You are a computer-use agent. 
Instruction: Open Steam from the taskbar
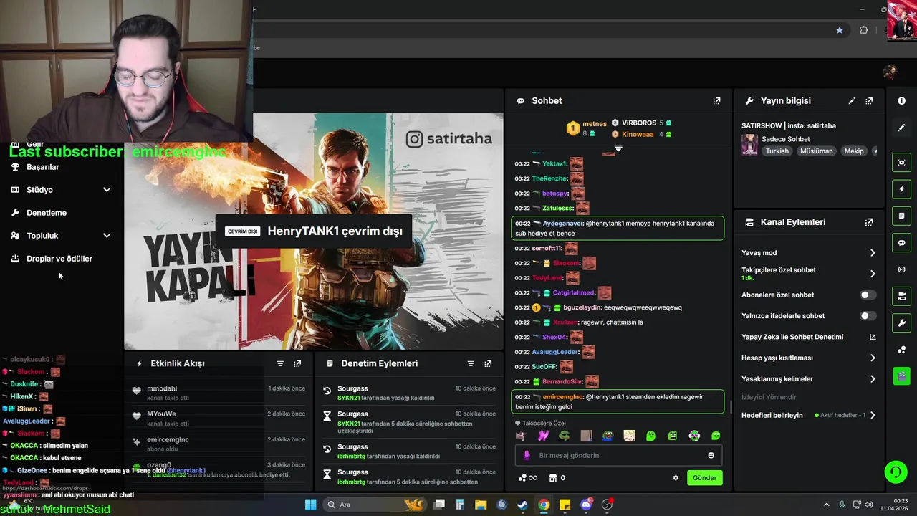click(523, 505)
